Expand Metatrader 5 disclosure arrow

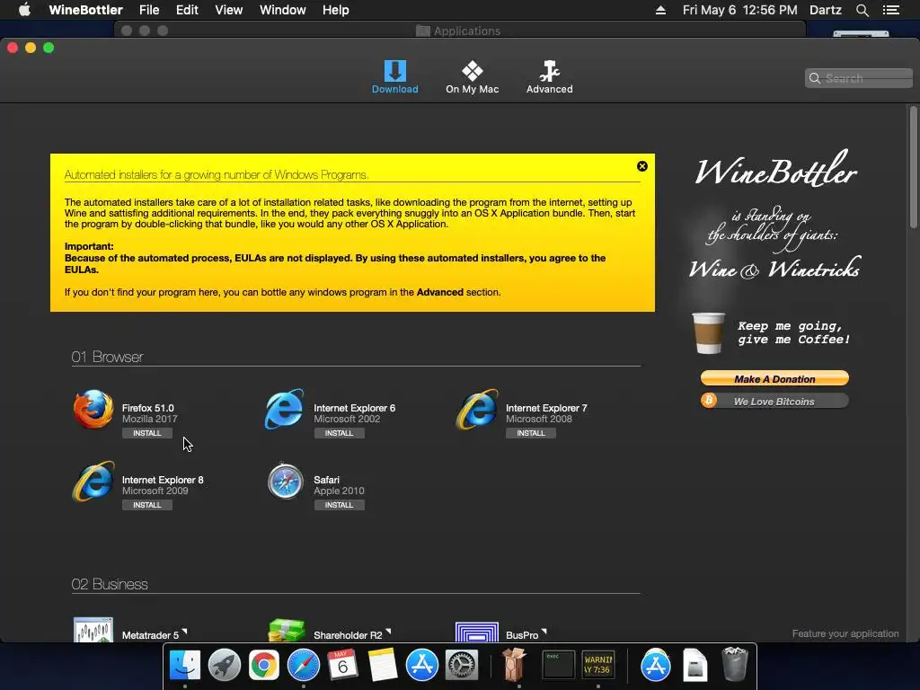[184, 632]
